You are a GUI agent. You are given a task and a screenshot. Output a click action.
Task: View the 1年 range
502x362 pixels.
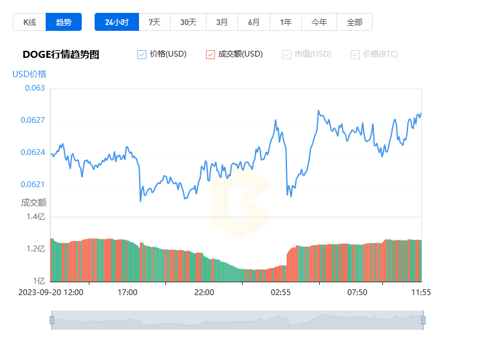point(286,22)
